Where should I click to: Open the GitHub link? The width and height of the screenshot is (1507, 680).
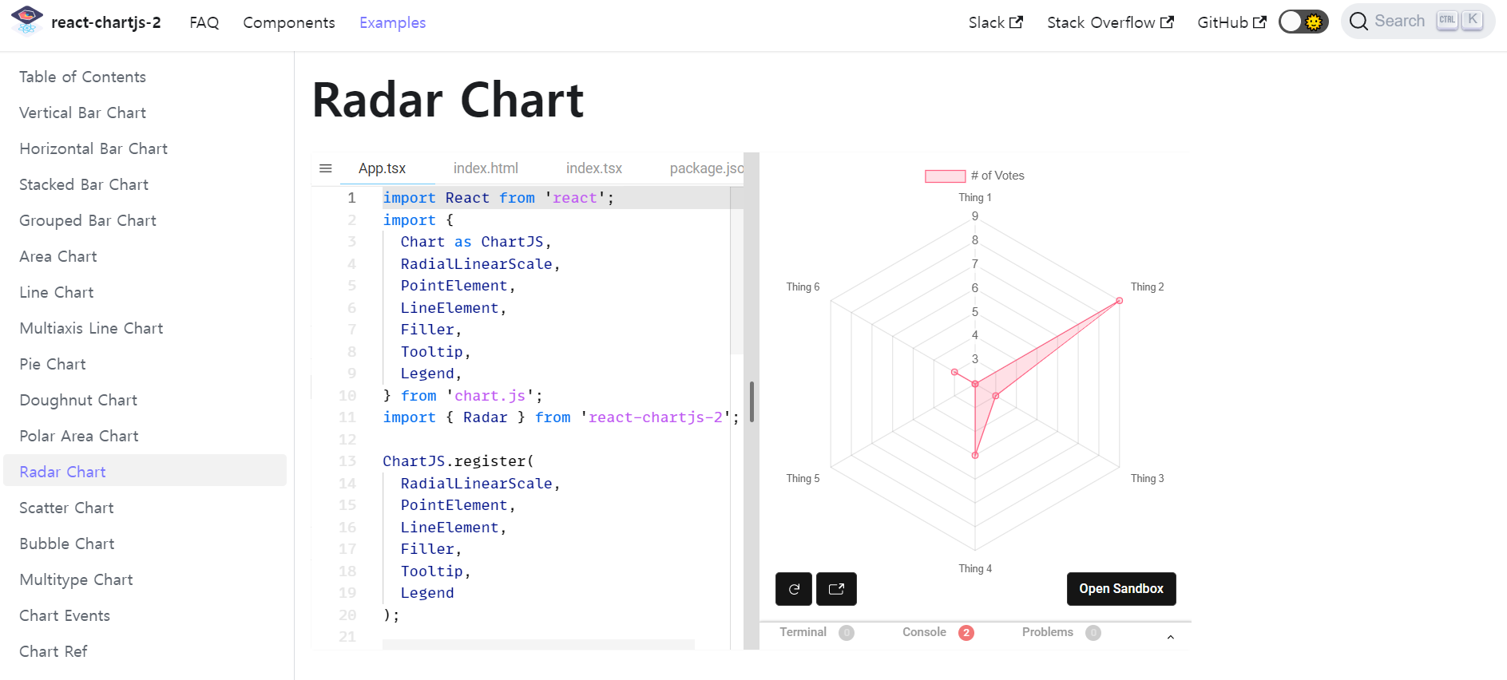click(x=1231, y=22)
